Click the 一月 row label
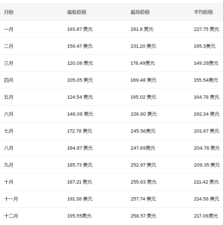The image size is (223, 225). click(9, 29)
